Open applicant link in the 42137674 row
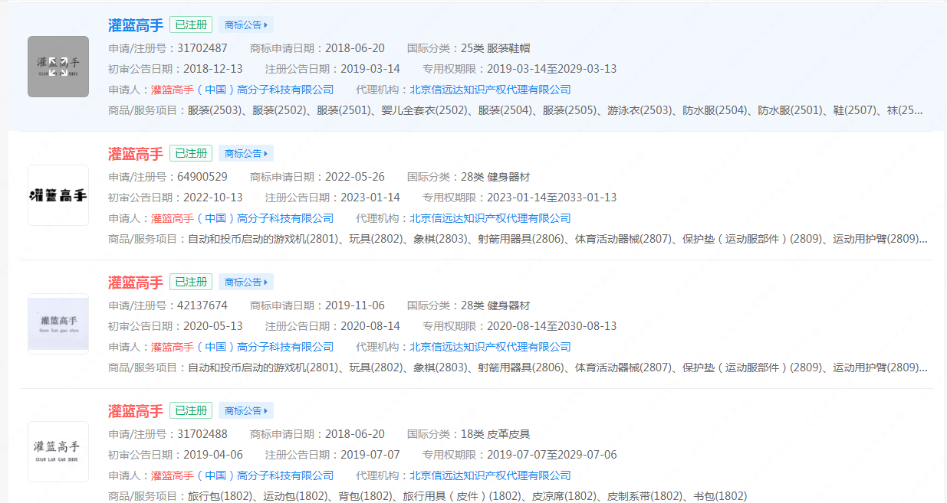 (x=242, y=347)
